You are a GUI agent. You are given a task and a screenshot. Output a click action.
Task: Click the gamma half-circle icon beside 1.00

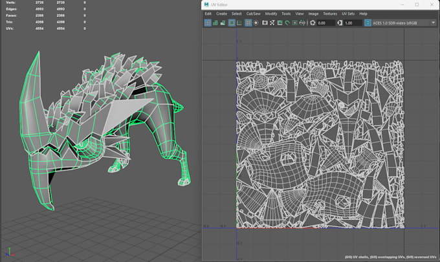pyautogui.click(x=340, y=23)
